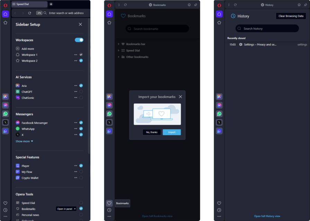Select the Speed Dial tab
This screenshot has width=310, height=221.
[29, 4]
